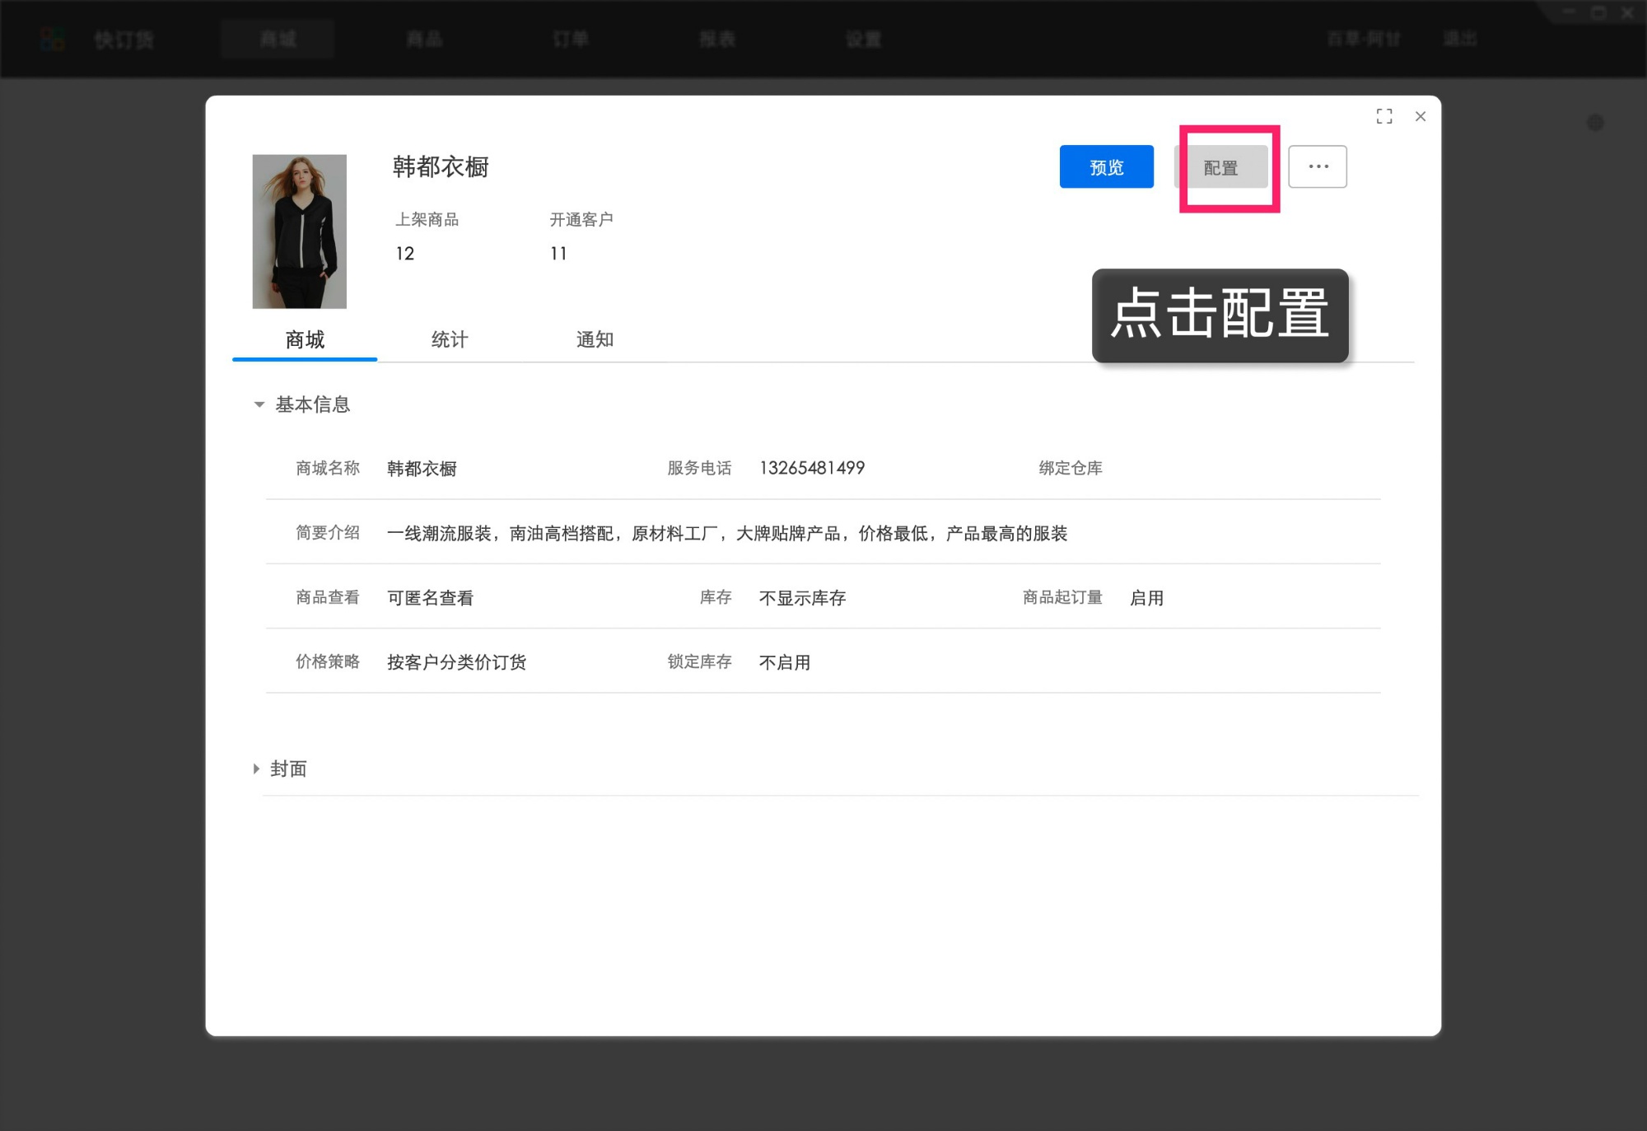
Task: Open 订单 in the top navigation
Action: tap(570, 38)
